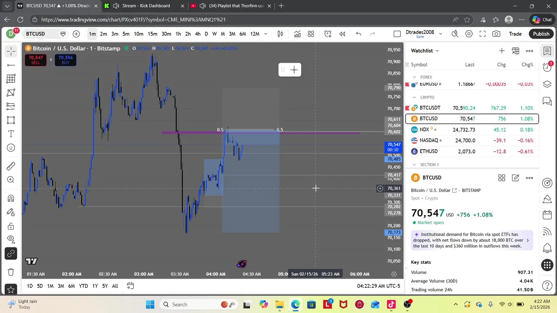Set the chart range to YTD

pos(83,286)
